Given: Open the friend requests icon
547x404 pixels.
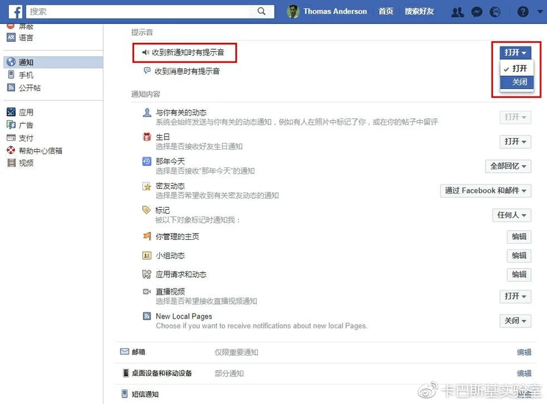Looking at the screenshot, I should 457,12.
